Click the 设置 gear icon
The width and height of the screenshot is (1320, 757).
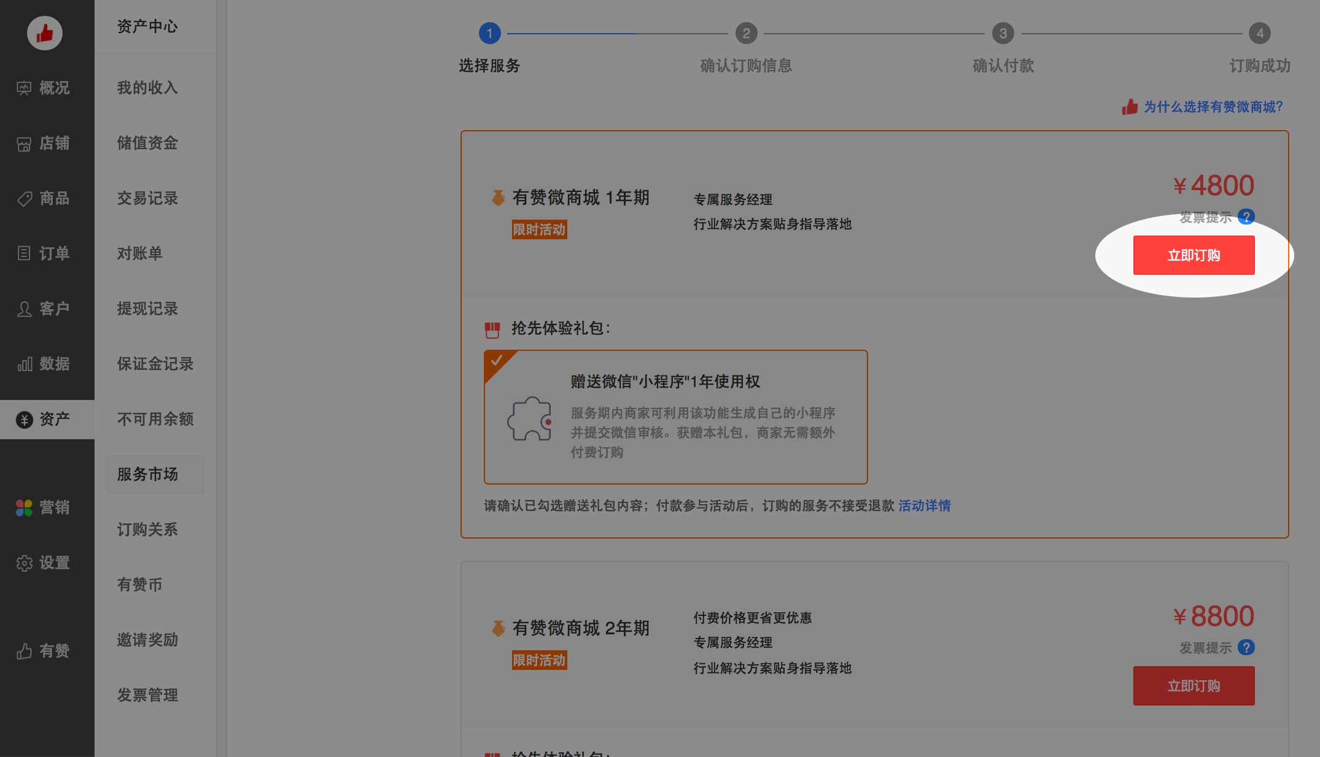tap(24, 563)
